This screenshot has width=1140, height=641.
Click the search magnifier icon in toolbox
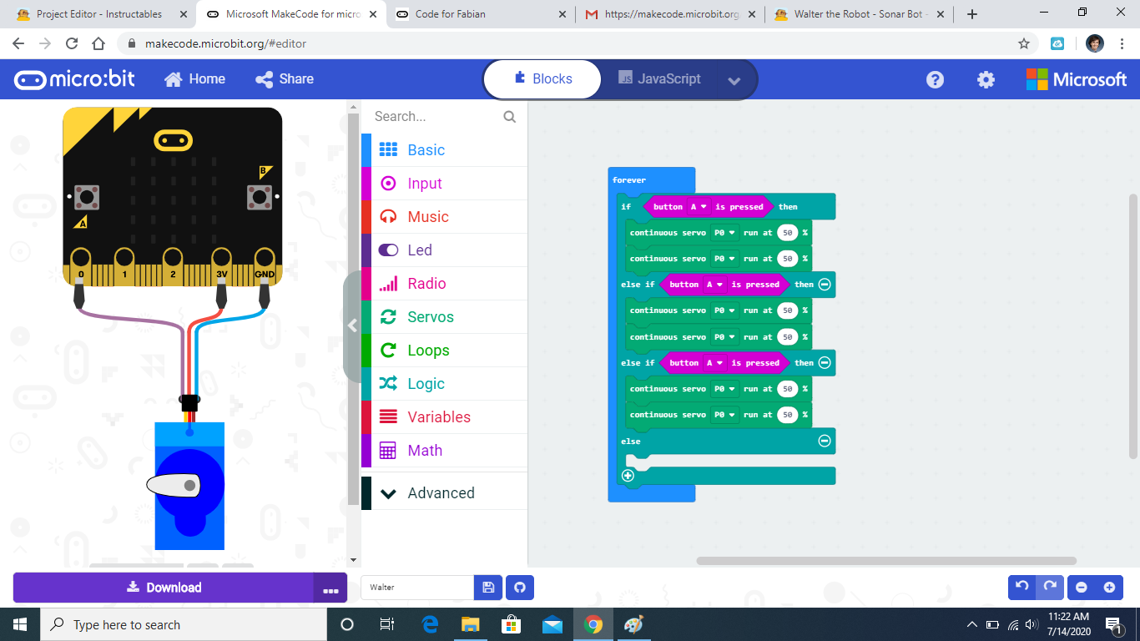pyautogui.click(x=510, y=117)
